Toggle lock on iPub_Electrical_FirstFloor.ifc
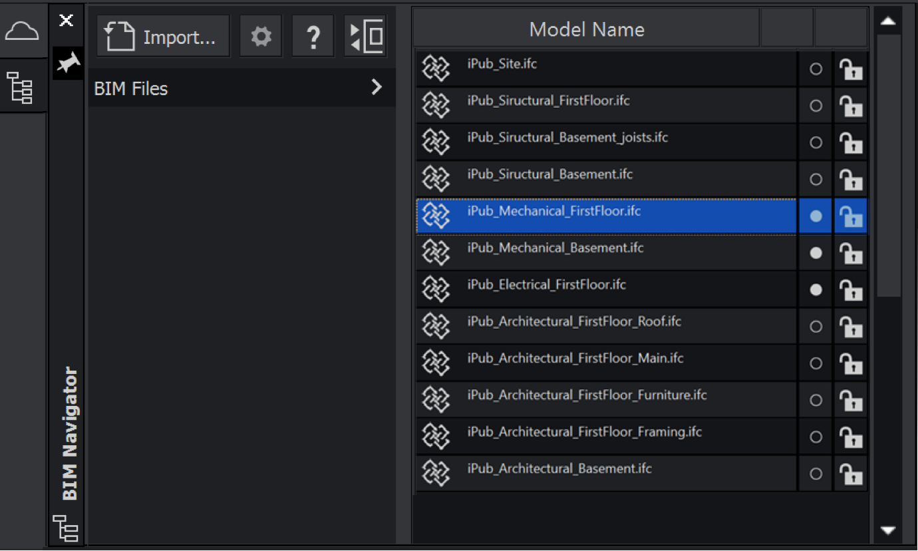Image resolution: width=918 pixels, height=551 pixels. 851,289
